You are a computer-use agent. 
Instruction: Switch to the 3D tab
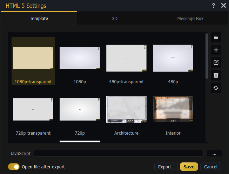point(115,18)
